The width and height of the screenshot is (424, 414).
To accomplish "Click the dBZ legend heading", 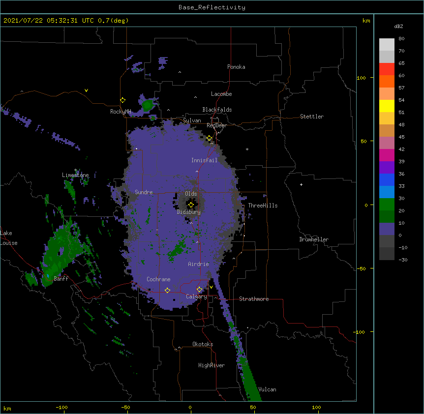I will click(398, 26).
